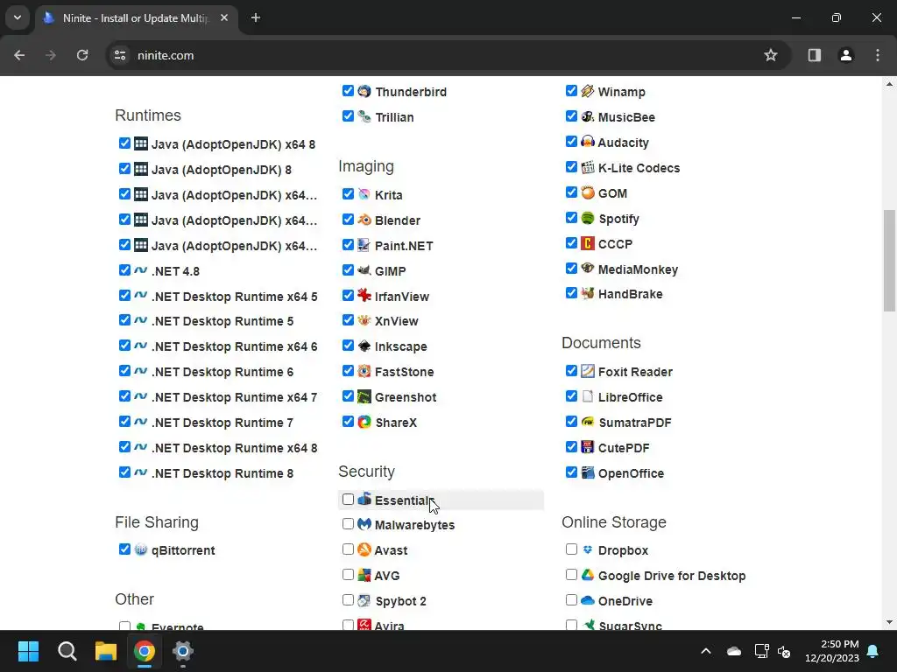
Task: Open the clock showing 2:50 PM
Action: [x=832, y=651]
